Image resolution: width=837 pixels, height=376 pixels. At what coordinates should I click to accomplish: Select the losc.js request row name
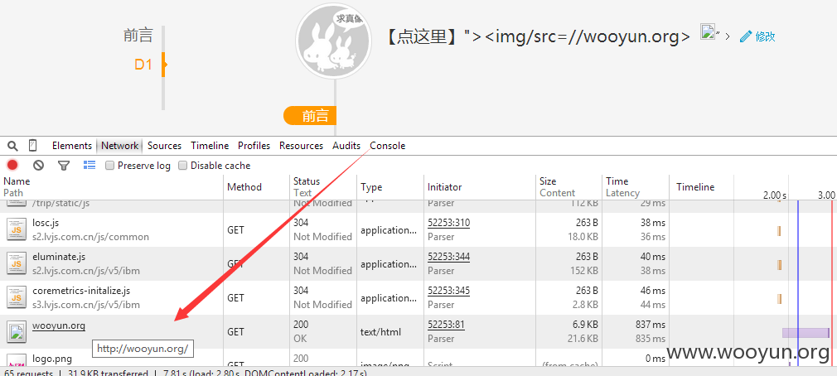click(46, 223)
